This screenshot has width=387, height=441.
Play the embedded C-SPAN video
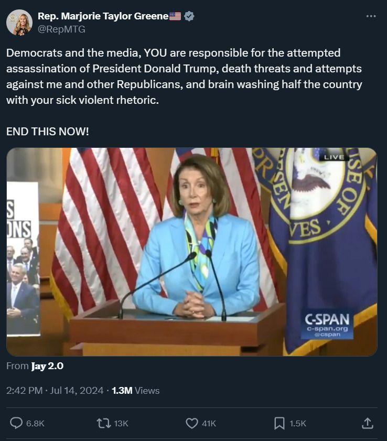[x=192, y=252]
